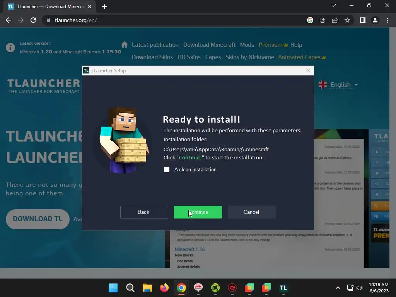
Task: Click the green swirl app in taskbar
Action: pyautogui.click(x=215, y=288)
